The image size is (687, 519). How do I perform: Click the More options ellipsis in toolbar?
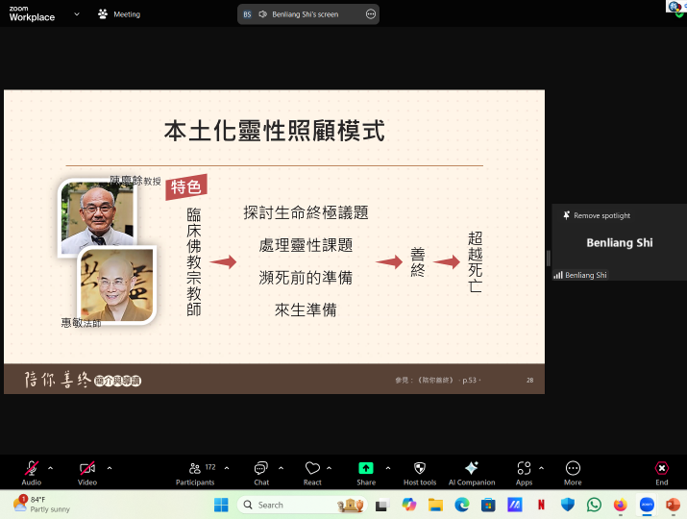pos(573,469)
